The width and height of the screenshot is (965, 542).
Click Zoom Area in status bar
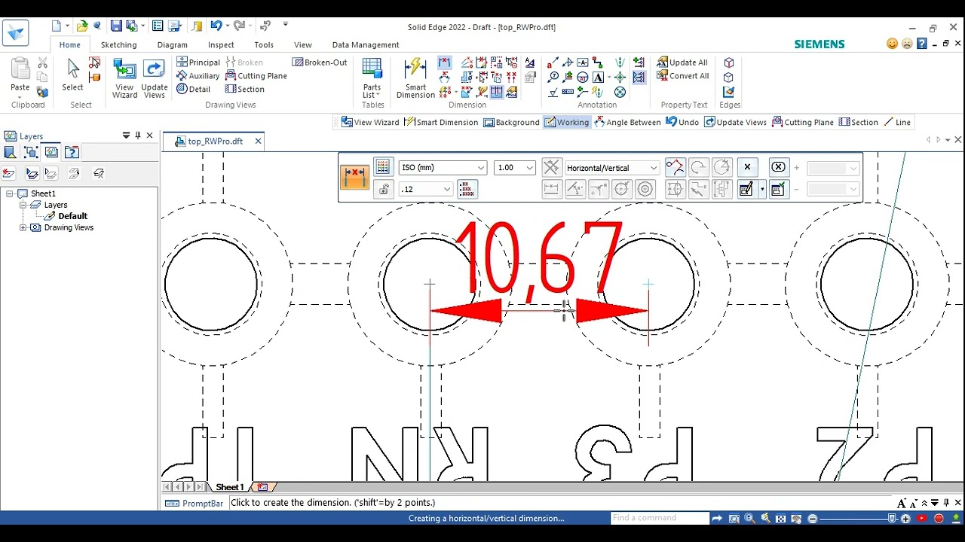pyautogui.click(x=734, y=519)
